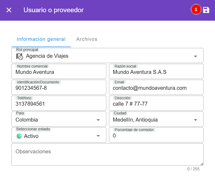Click the Observaciones text area

(107, 155)
